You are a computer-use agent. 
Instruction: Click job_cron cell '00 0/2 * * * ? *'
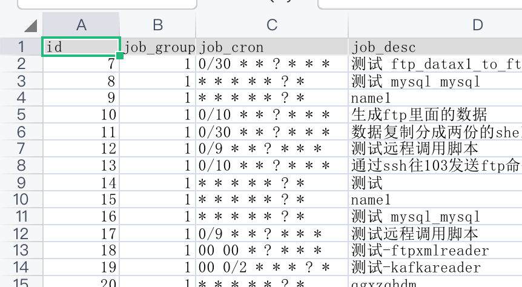(x=272, y=267)
